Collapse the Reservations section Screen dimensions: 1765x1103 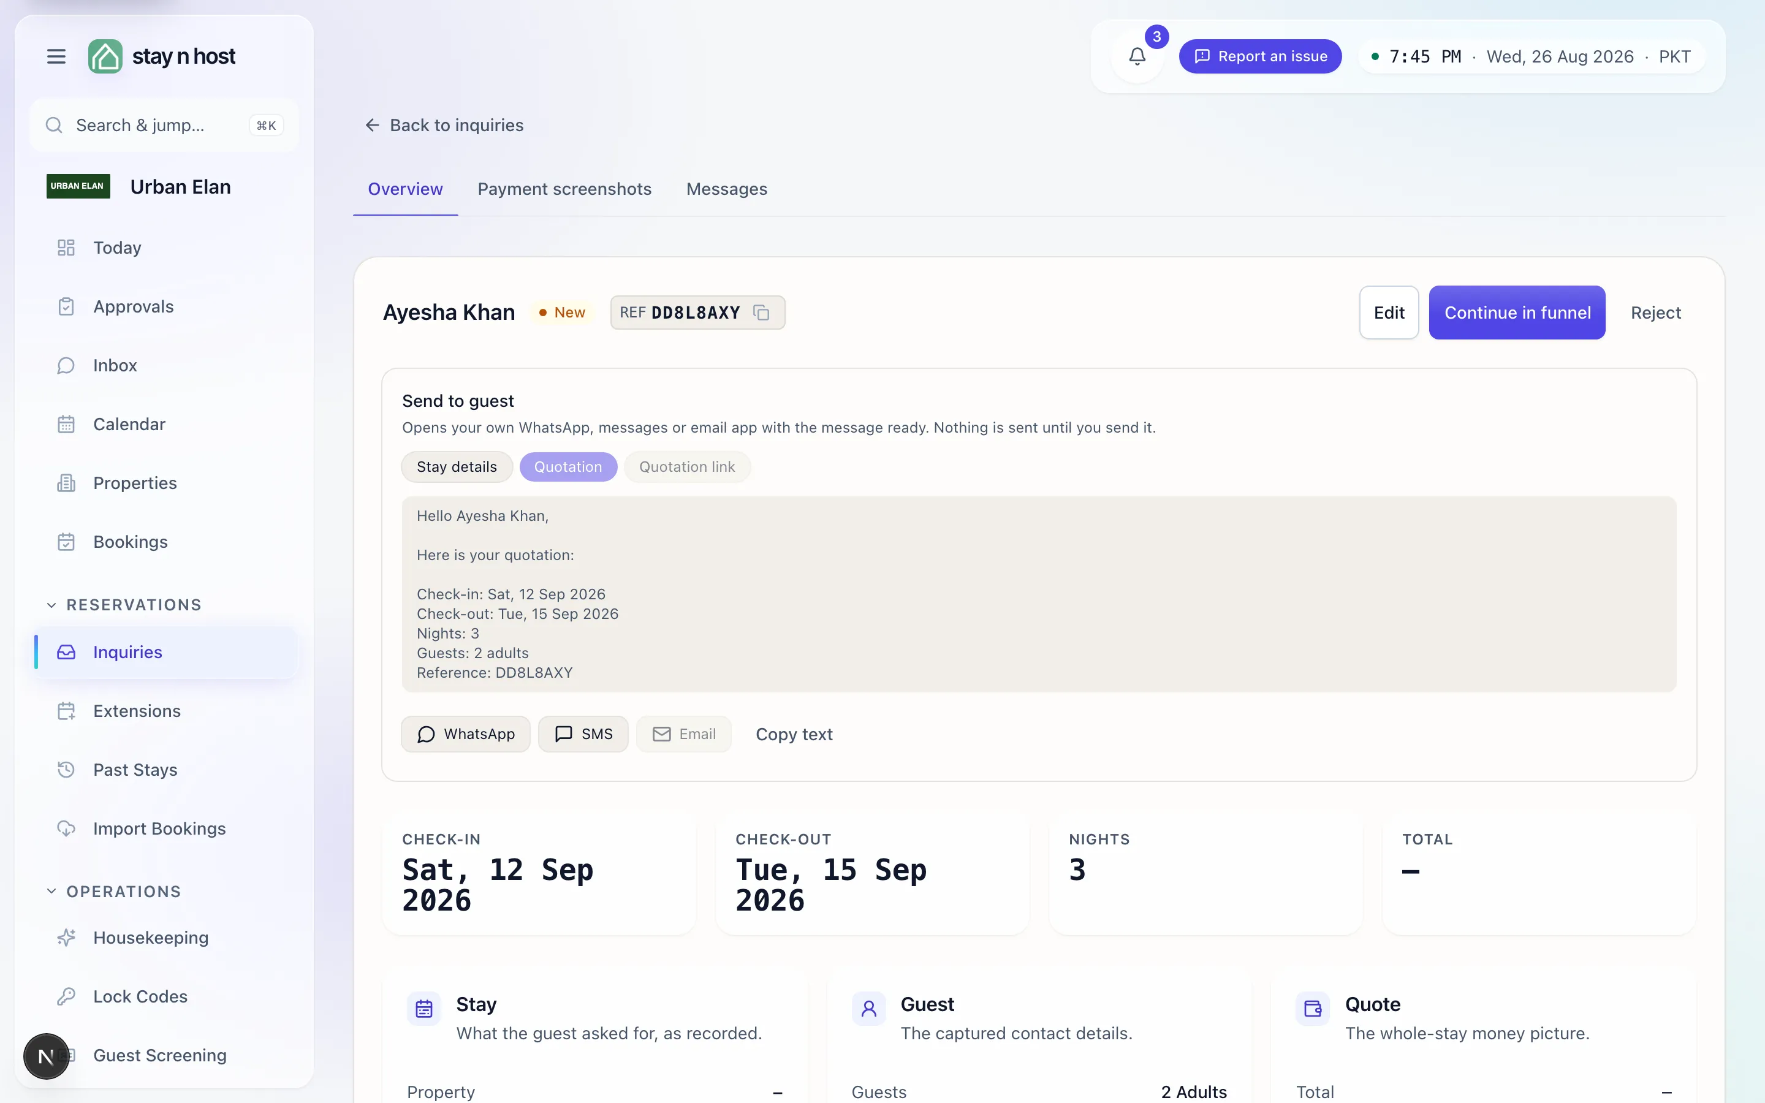(124, 605)
